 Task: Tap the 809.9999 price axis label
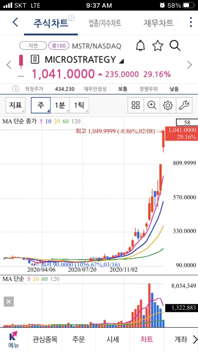pos(184,163)
